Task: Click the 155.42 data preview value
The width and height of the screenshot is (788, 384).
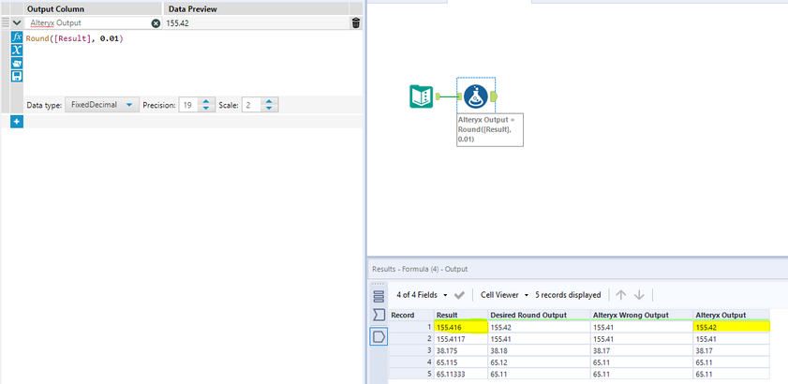Action: click(x=178, y=23)
